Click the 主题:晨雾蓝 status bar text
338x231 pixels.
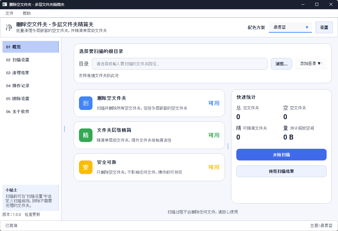pyautogui.click(x=321, y=225)
